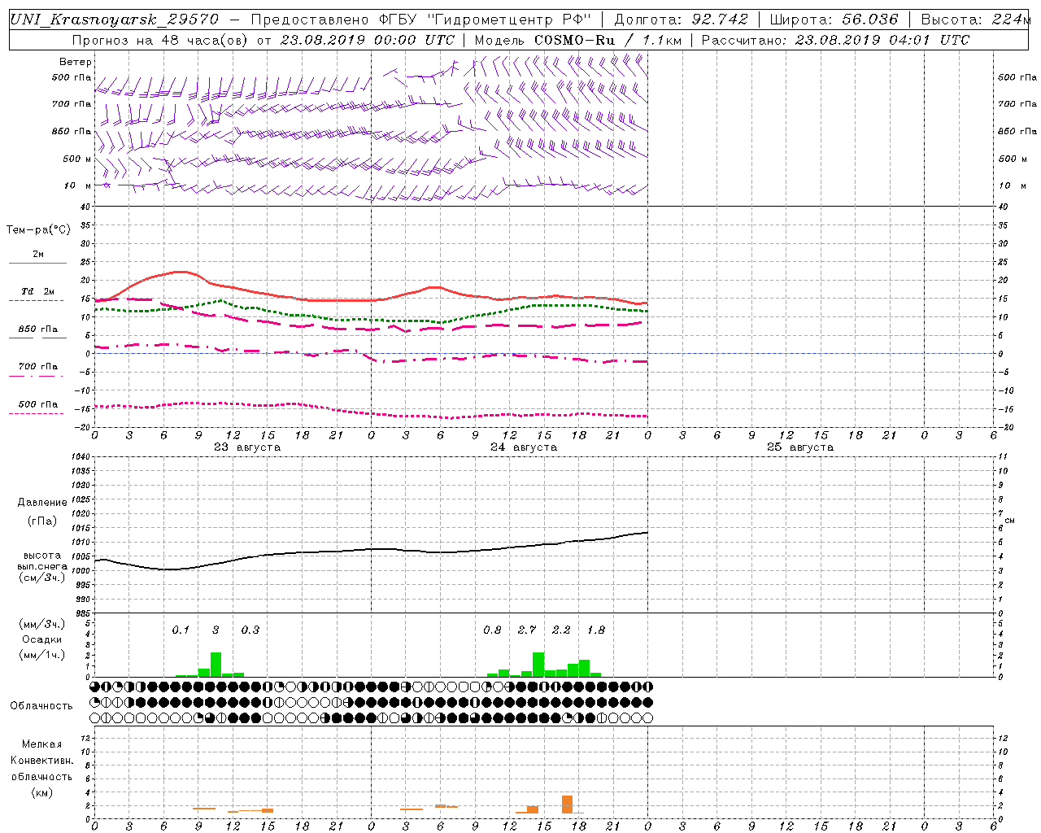Viewport: 1041px width, 833px height.
Task: Click the model label 'COSMO-Ru / 1.1км'
Action: [608, 40]
